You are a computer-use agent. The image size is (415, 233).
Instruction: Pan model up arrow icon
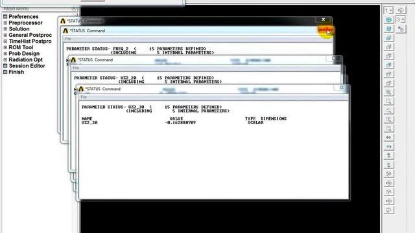388,155
